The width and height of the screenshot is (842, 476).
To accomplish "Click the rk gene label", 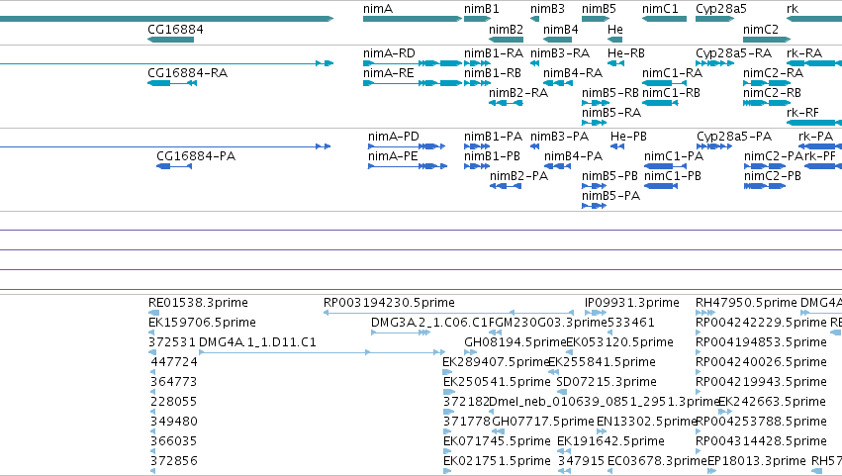I will 793,9.
